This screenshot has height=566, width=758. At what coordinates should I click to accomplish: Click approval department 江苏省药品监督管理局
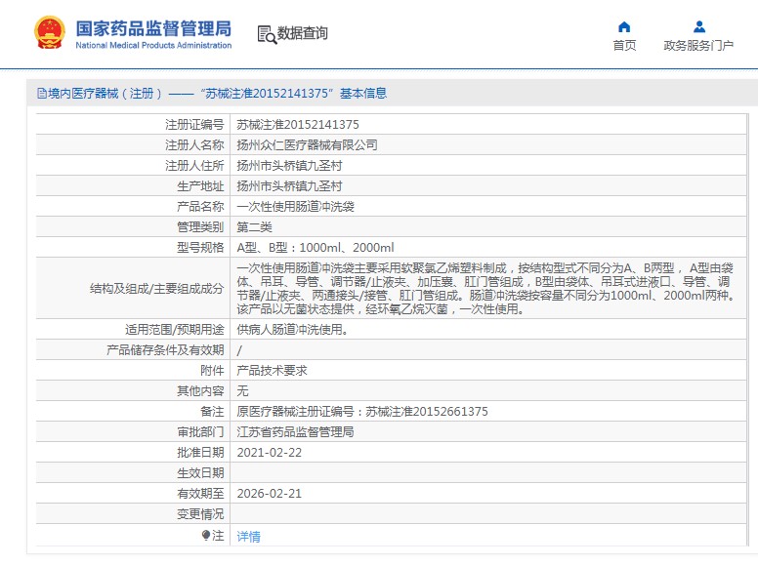[295, 431]
